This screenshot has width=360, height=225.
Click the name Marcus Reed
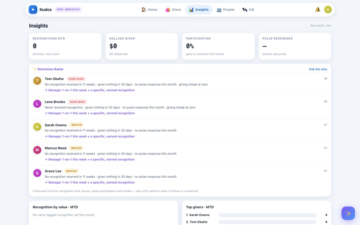click(55, 148)
